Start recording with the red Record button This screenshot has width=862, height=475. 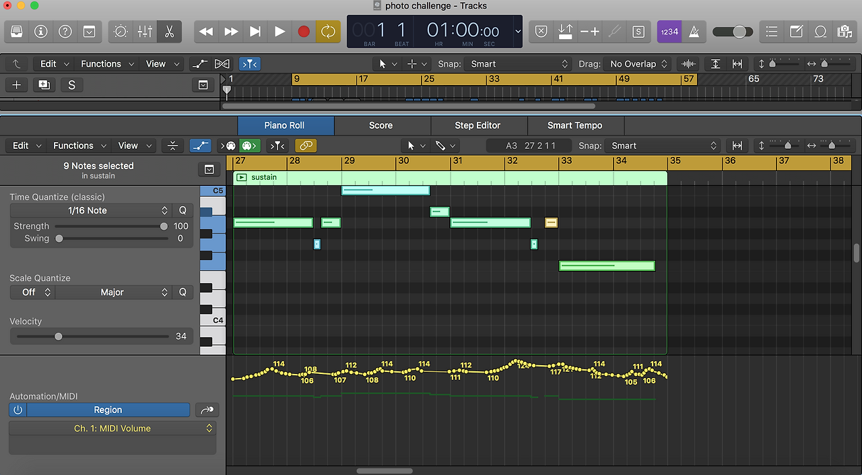[304, 31]
